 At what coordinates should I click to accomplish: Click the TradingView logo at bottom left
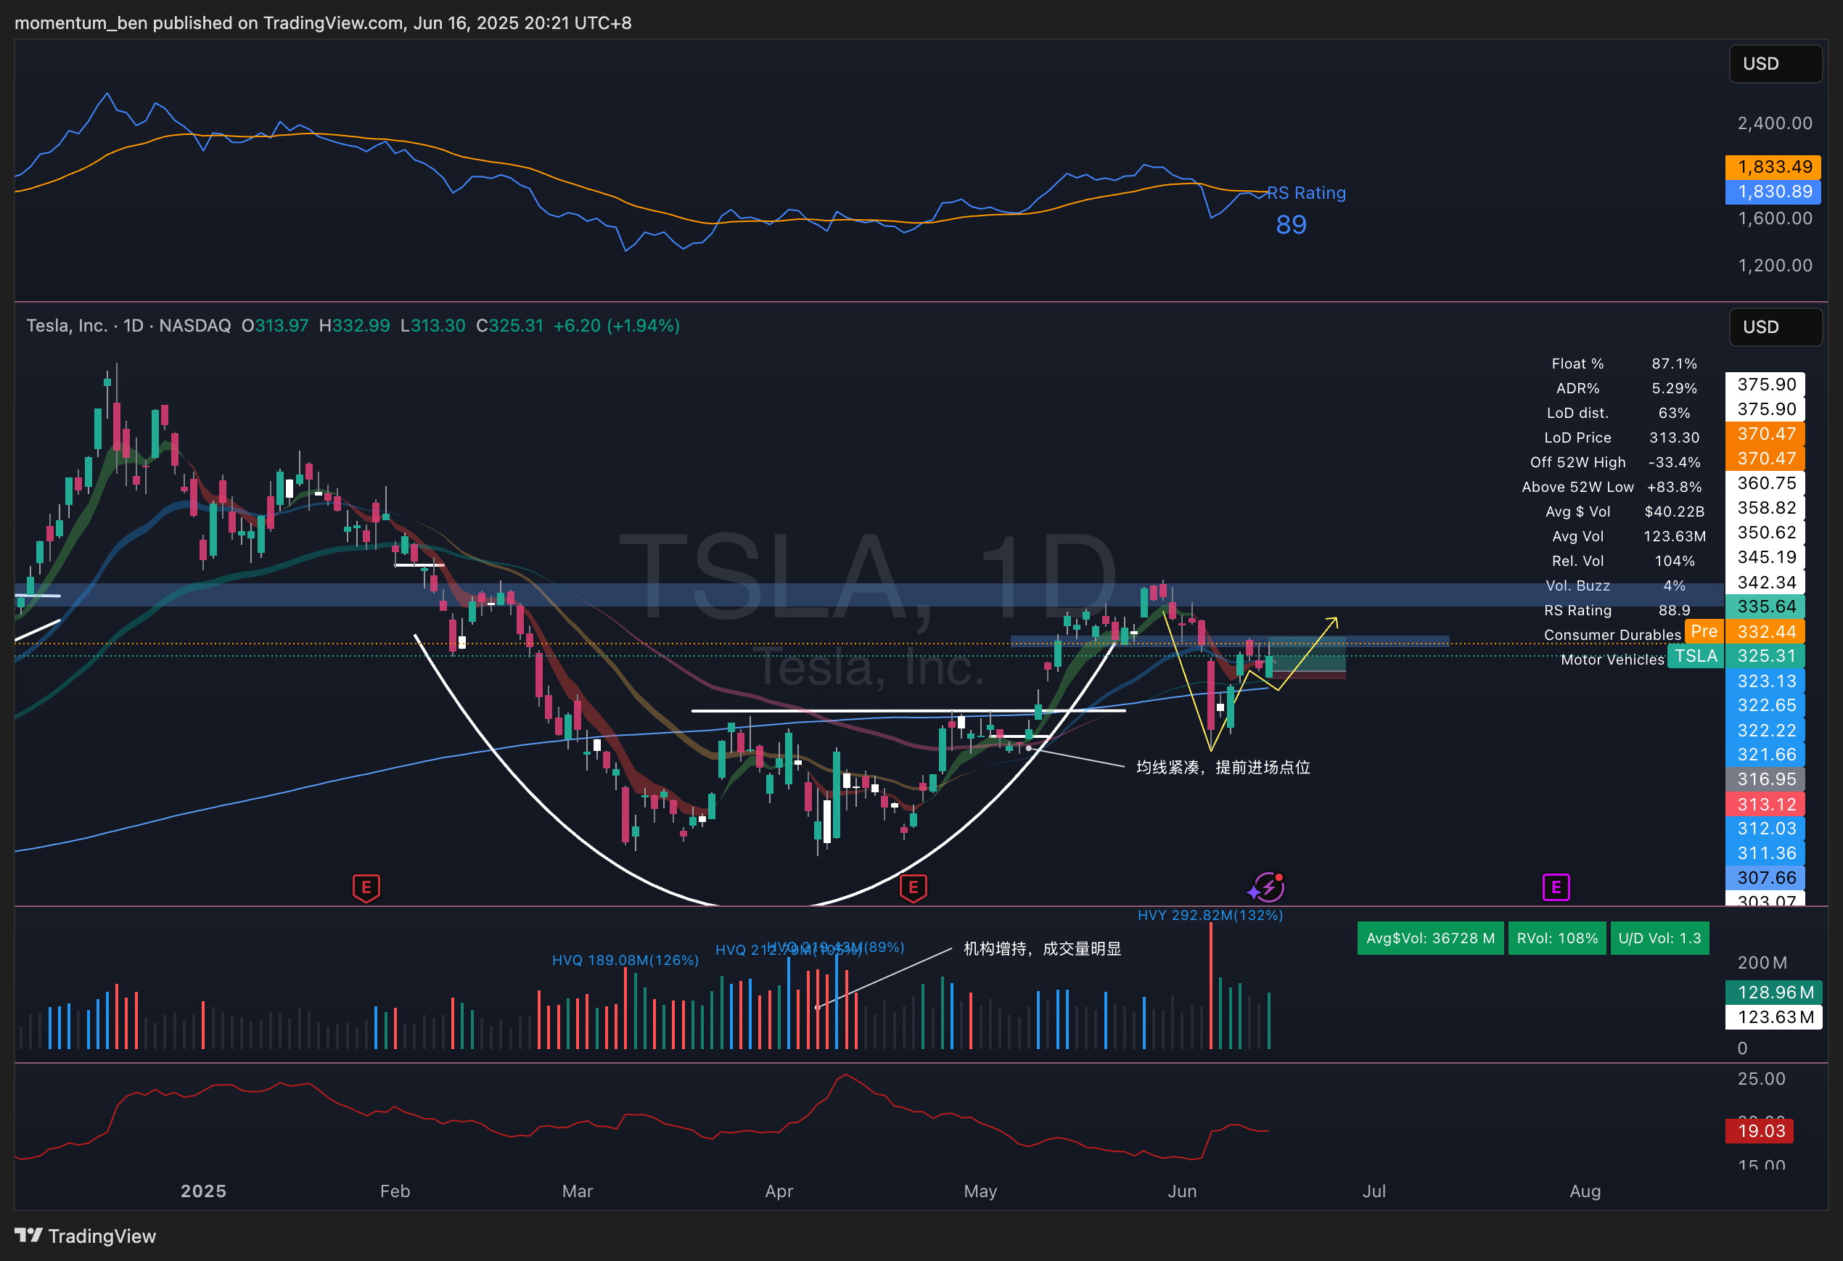[86, 1236]
